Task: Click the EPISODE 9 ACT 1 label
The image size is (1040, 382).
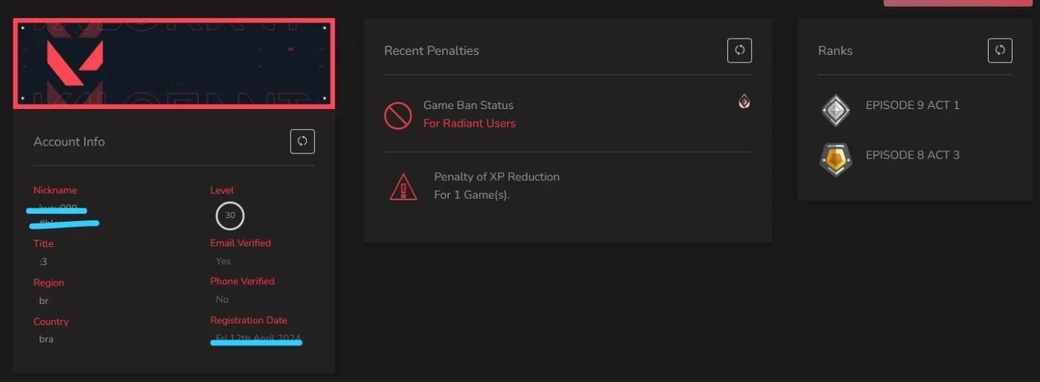Action: click(x=912, y=105)
